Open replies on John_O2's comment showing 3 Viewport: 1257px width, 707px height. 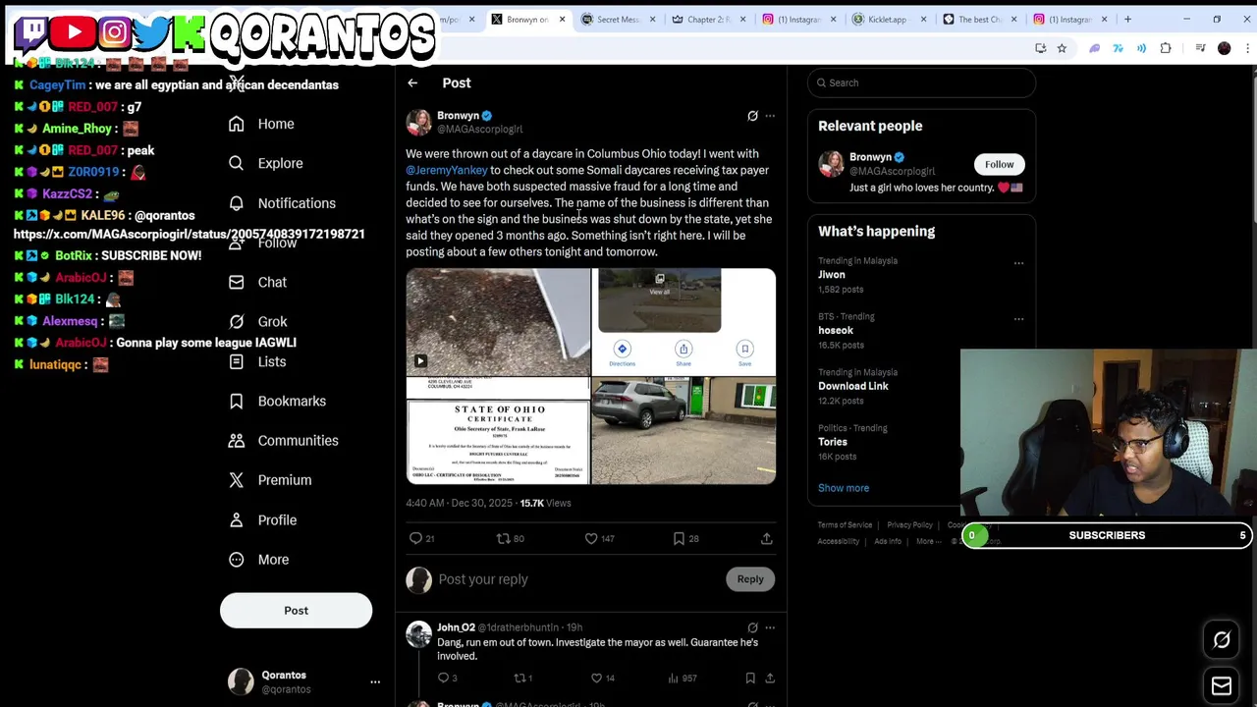click(448, 678)
